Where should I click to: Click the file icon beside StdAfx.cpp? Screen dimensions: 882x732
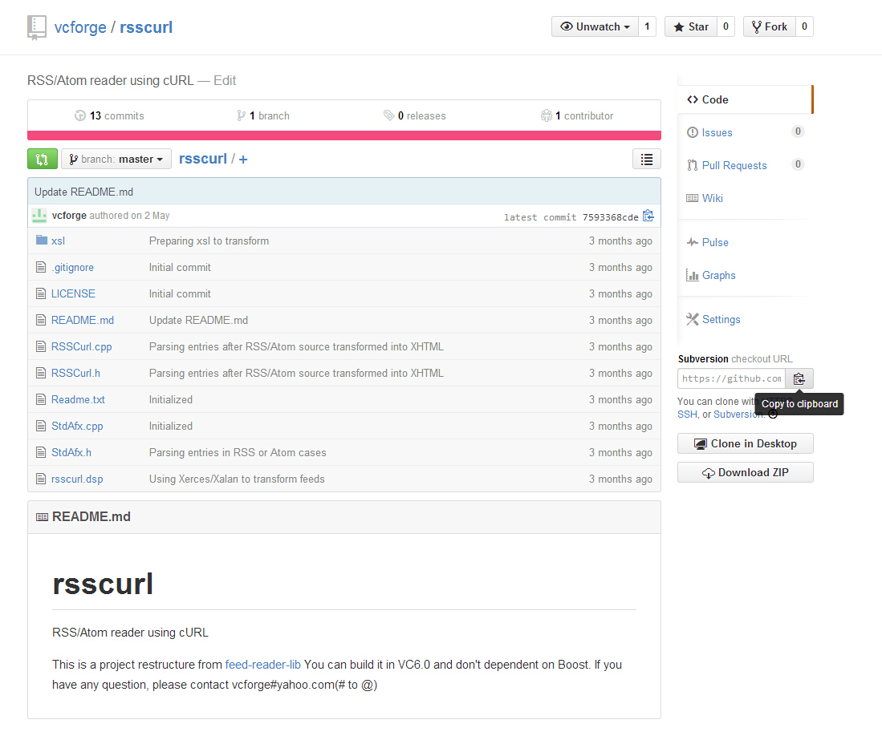click(x=41, y=426)
